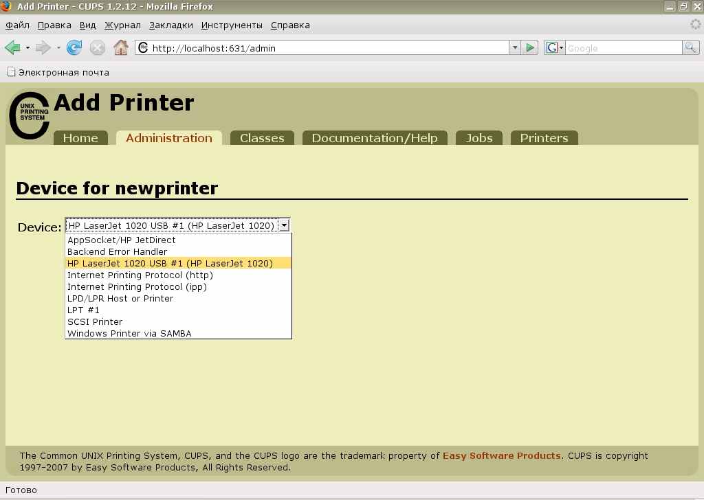Open the Правка menu
The height and width of the screenshot is (500, 704).
tap(54, 25)
